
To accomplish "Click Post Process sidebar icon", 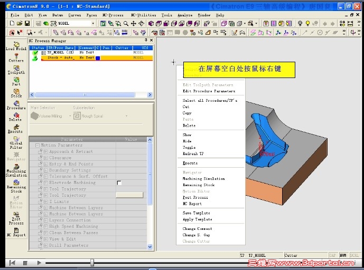I will pos(16,218).
